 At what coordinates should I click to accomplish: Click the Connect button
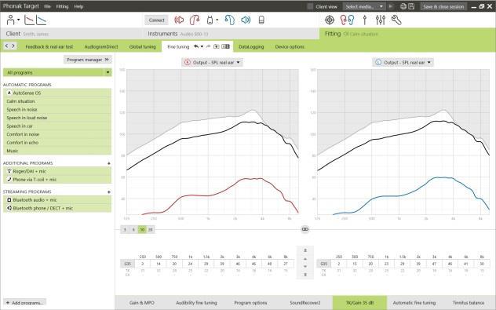tap(157, 20)
